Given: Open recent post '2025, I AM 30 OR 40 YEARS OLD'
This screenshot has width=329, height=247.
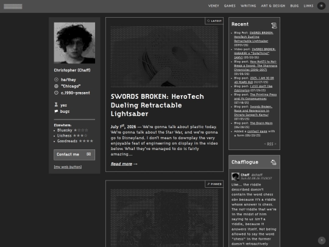Looking at the screenshot, I should tap(254, 80).
